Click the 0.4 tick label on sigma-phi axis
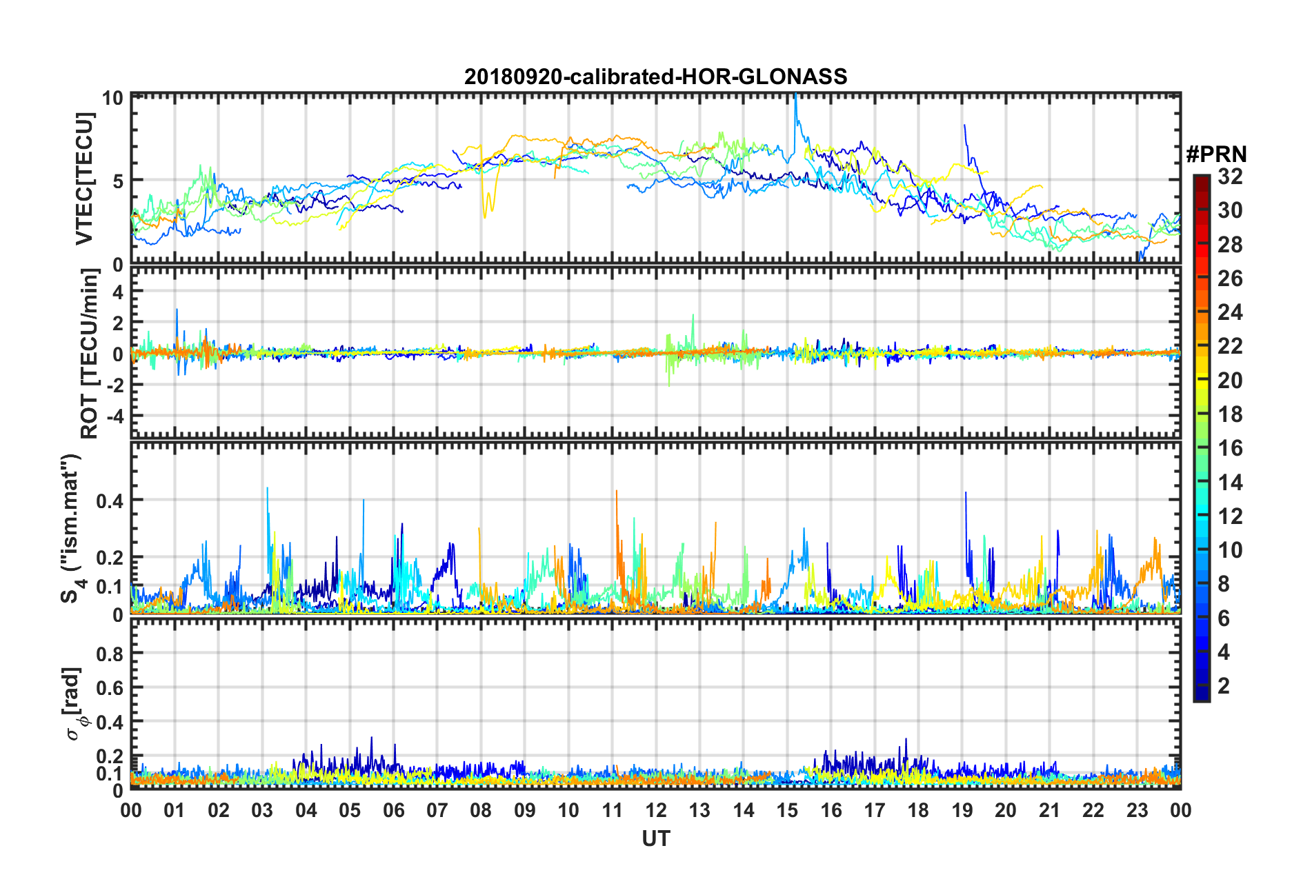This screenshot has width=1312, height=877. 110,722
